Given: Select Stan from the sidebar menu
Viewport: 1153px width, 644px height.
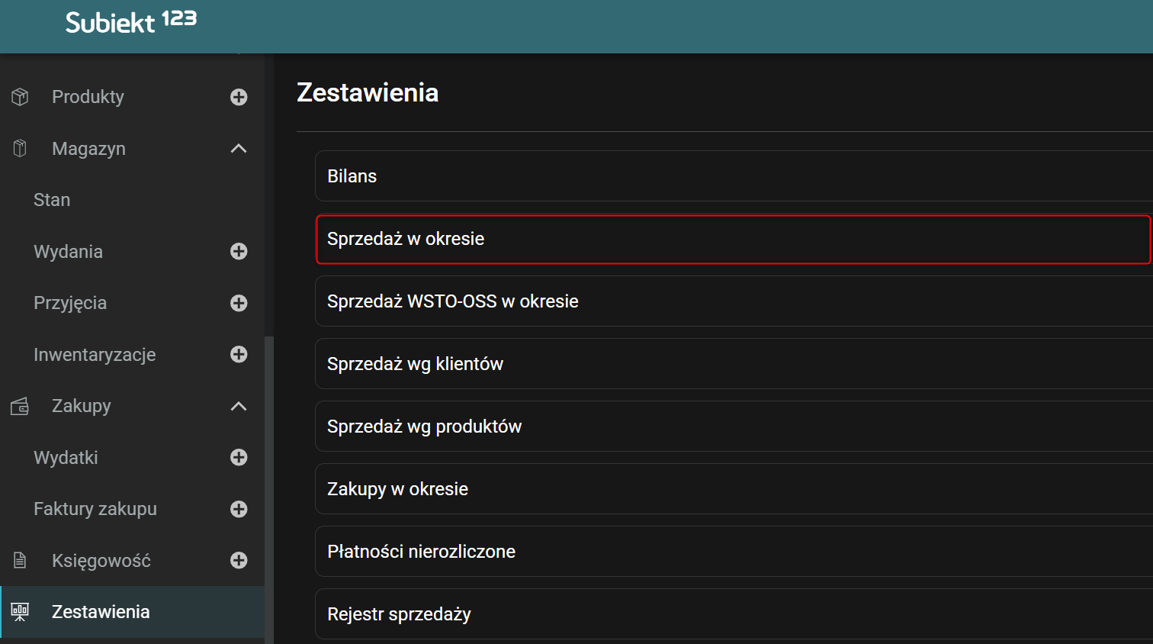Looking at the screenshot, I should [52, 199].
